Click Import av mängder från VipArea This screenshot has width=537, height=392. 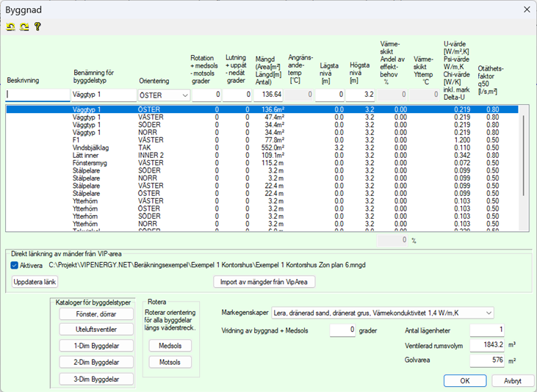point(264,282)
